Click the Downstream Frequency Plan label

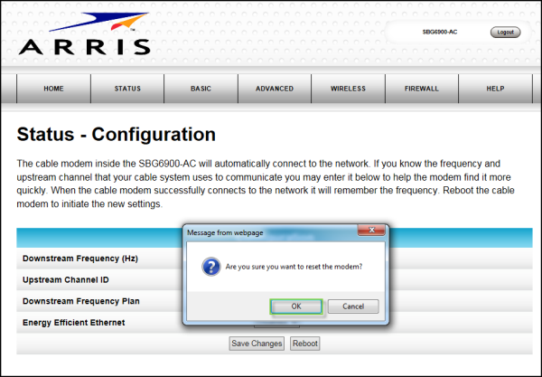click(x=81, y=300)
